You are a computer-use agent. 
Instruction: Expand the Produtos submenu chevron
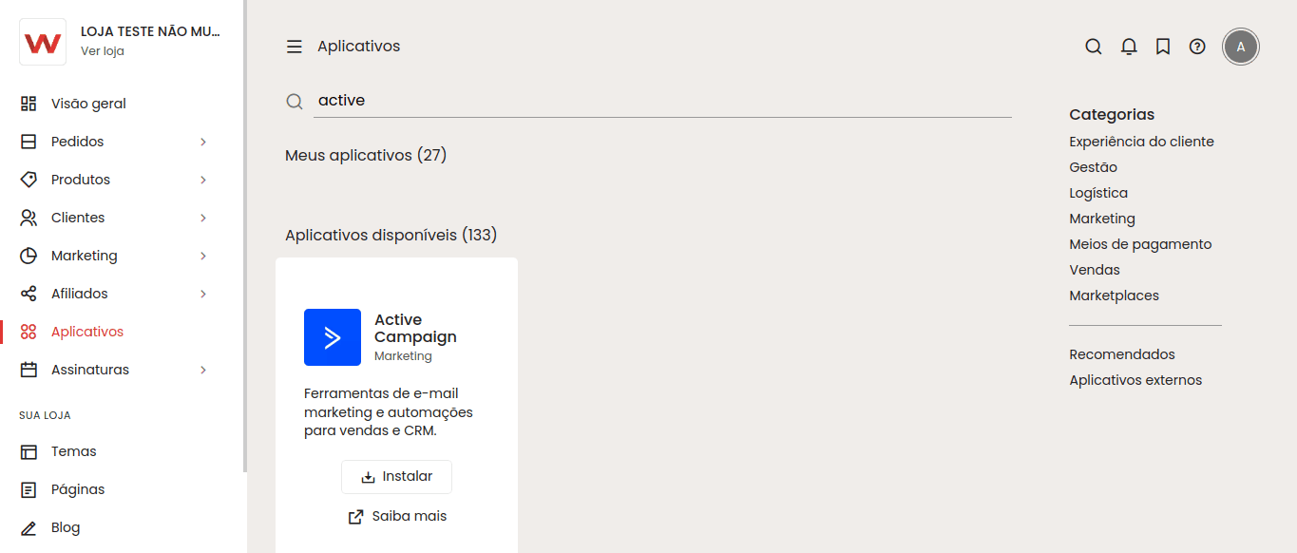[203, 180]
